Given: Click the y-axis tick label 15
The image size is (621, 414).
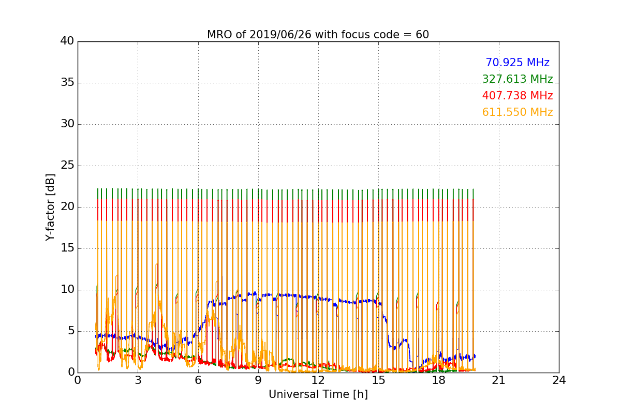Looking at the screenshot, I should [67, 248].
